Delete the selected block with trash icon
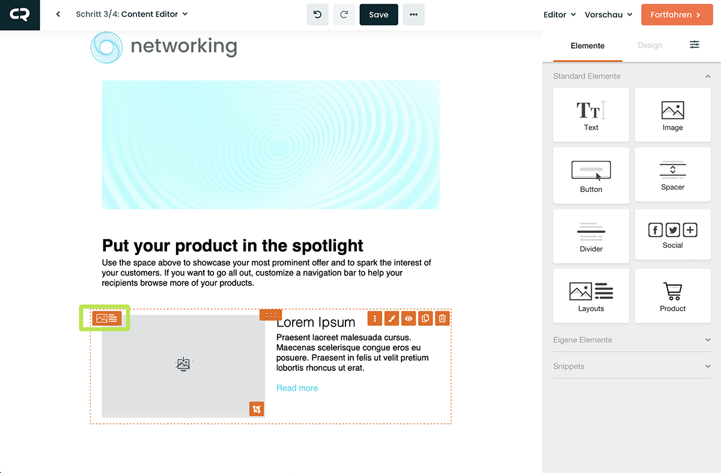This screenshot has width=721, height=473. (x=442, y=319)
